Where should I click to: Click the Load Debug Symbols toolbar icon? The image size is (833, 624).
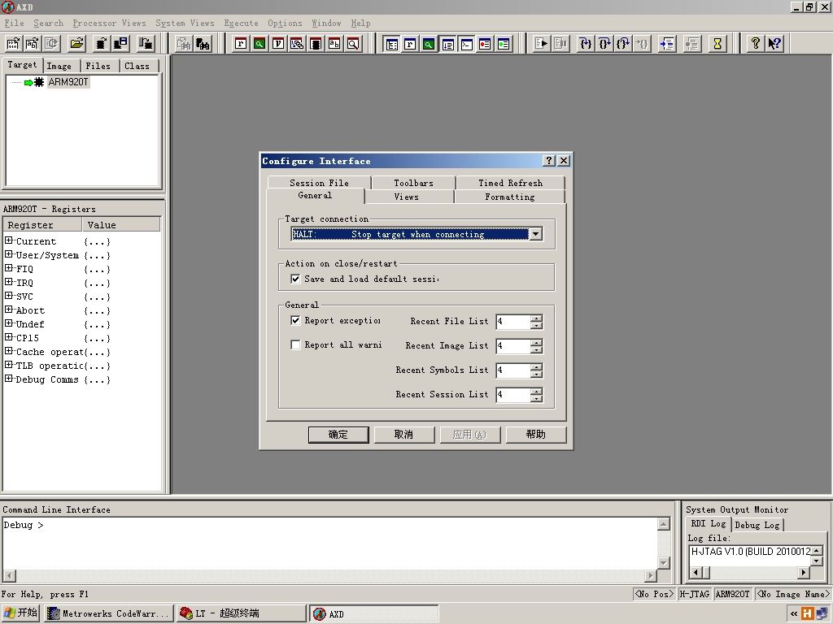click(x=32, y=44)
